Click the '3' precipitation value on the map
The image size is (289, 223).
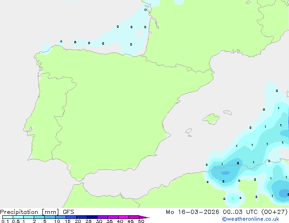(x=238, y=163)
